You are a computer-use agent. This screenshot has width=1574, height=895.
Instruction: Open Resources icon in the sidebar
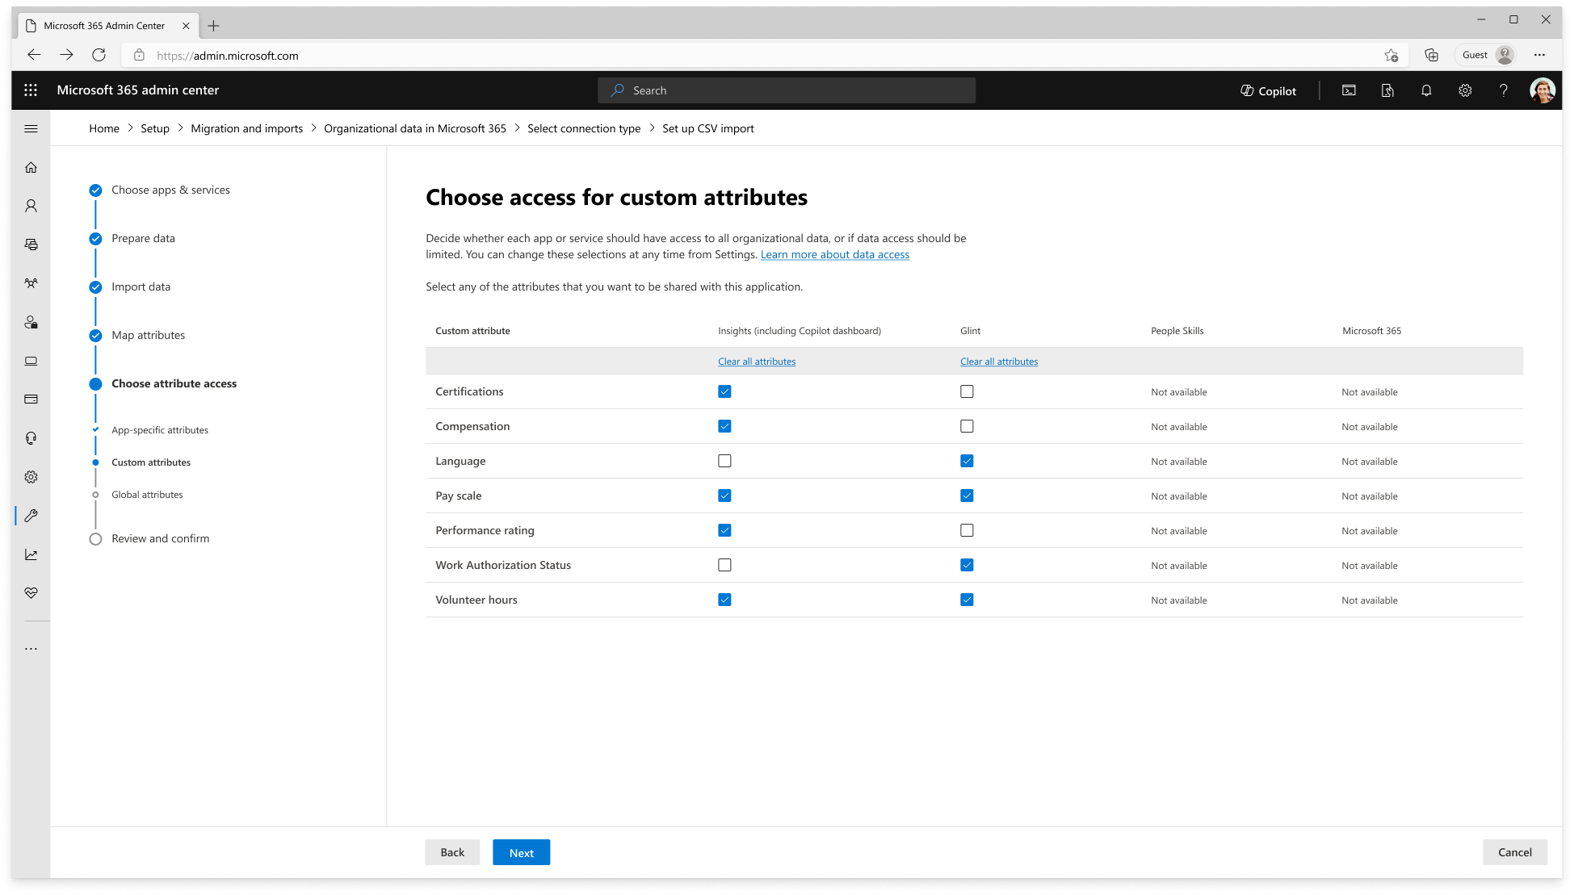[x=31, y=361]
